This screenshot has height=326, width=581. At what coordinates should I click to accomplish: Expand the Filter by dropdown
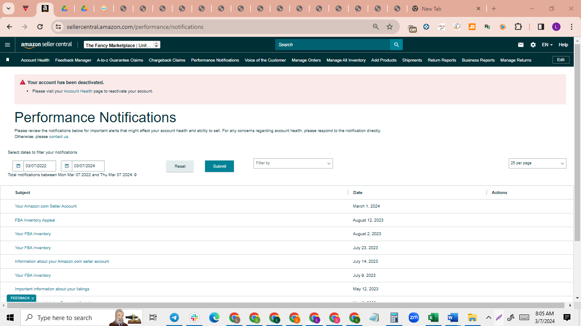click(293, 163)
